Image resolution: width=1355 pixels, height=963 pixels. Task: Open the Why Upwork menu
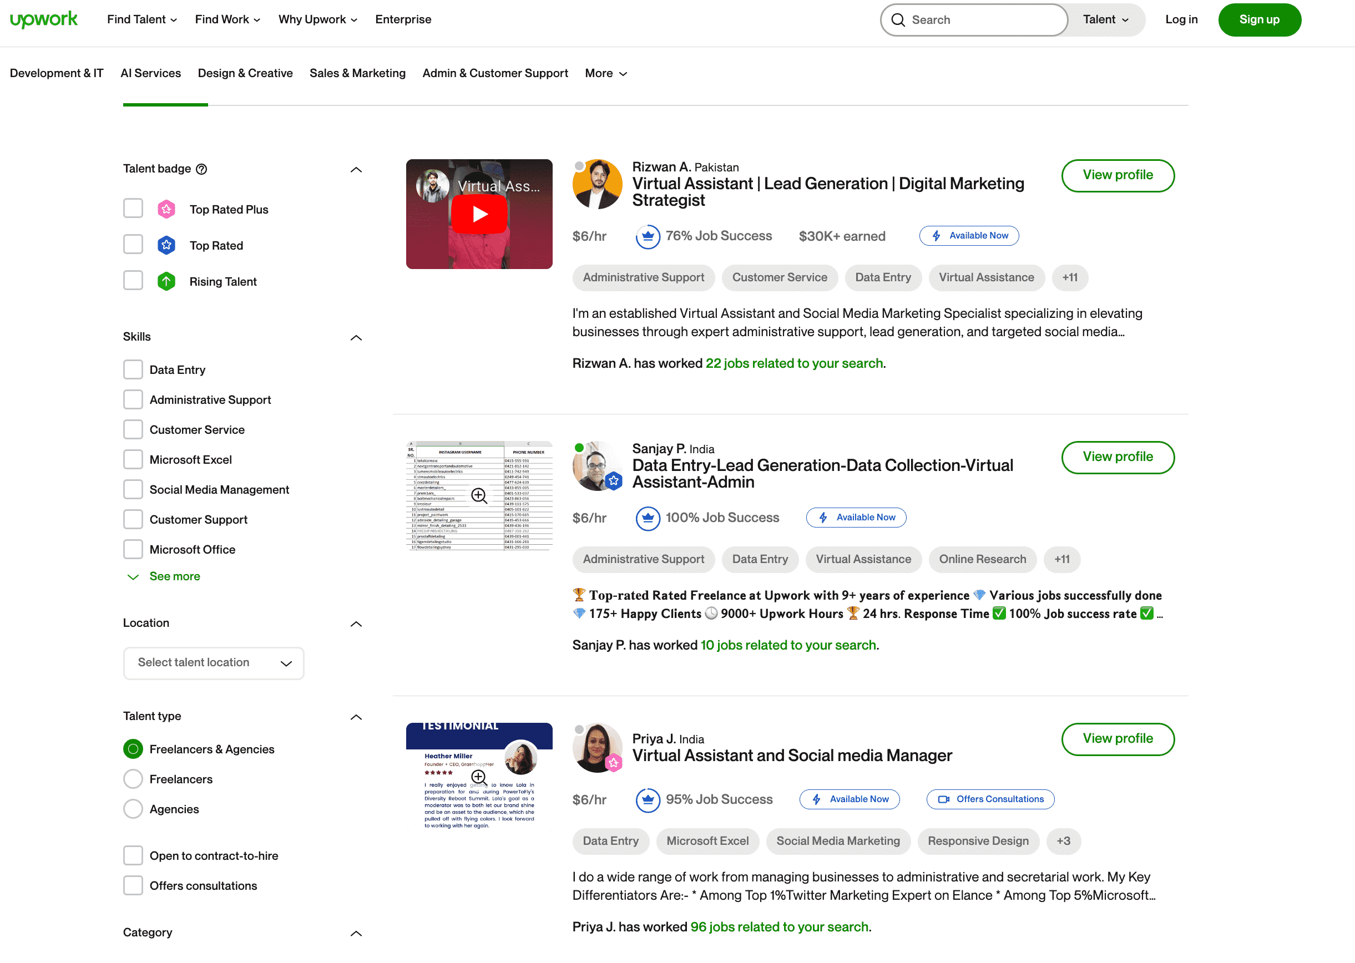click(x=318, y=19)
